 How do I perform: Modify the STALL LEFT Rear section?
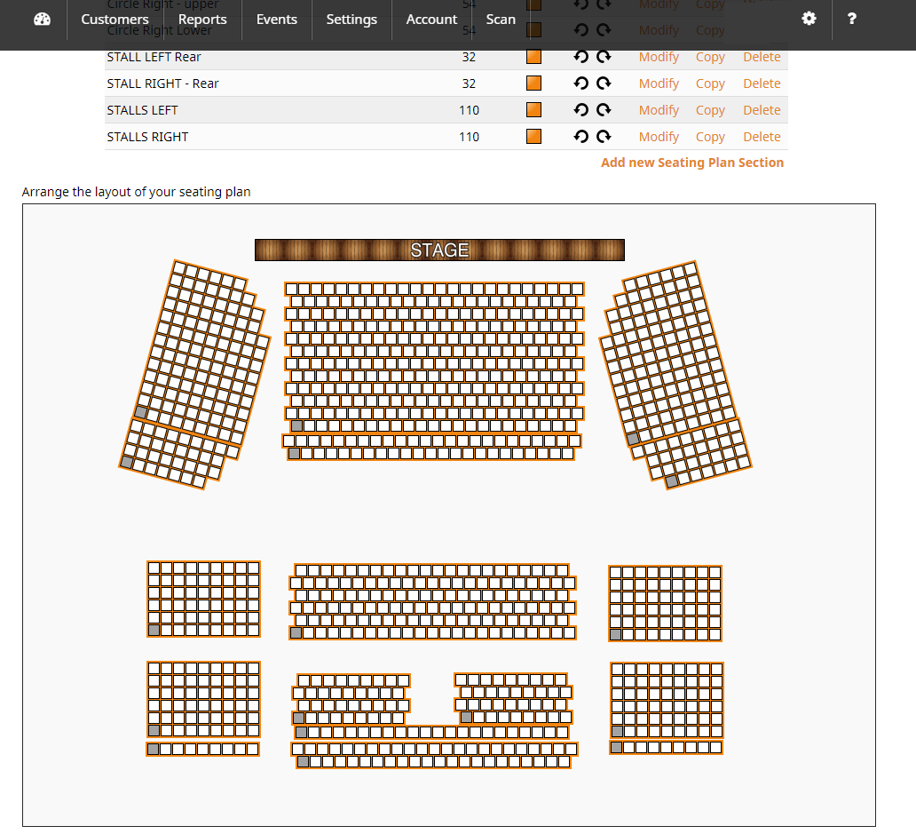tap(659, 57)
